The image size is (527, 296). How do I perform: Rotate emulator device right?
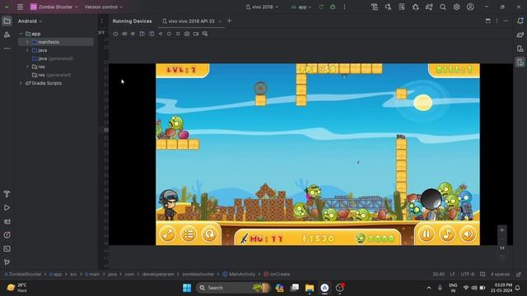point(152,34)
